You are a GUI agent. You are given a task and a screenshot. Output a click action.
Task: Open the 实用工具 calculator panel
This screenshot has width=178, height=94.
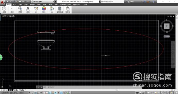[60, 10]
